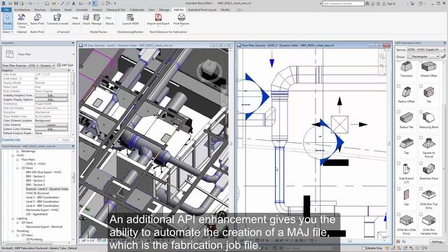Collapse the HVAC node in Project Browser
The width and height of the screenshot is (448, 252).
pyautogui.click(x=13, y=155)
